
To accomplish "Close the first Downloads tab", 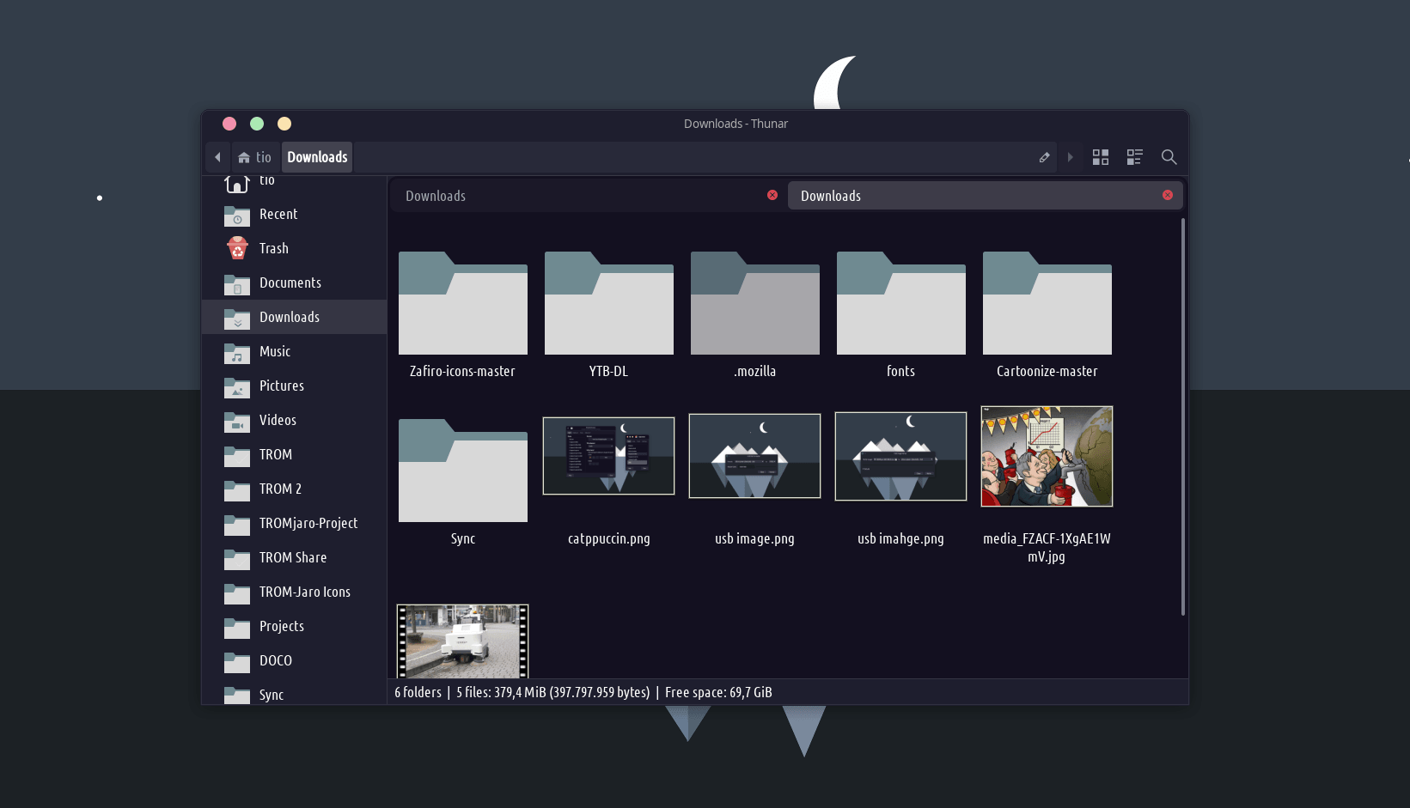I will tap(772, 195).
